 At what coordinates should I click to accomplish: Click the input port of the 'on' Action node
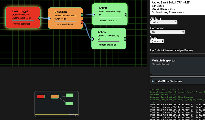click(92, 14)
